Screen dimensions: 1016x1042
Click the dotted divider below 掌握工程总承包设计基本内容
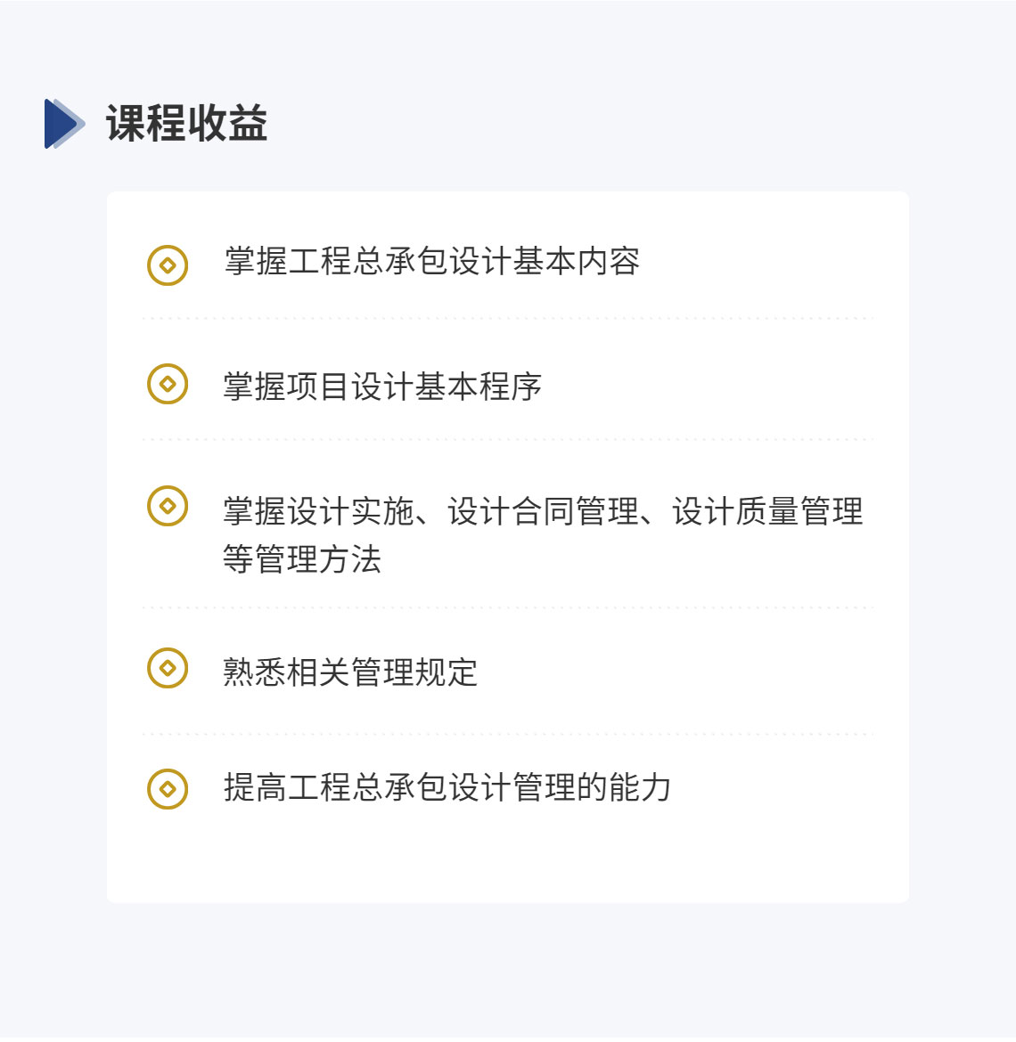[x=508, y=318]
